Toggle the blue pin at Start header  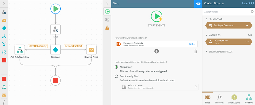coord(198,4)
